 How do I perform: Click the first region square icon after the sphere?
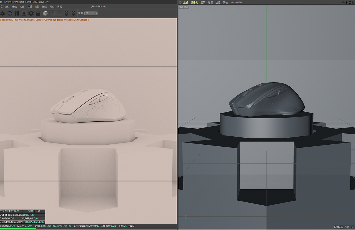(52, 13)
